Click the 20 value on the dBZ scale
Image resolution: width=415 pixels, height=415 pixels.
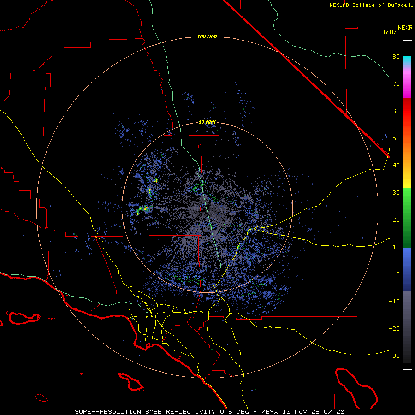tap(396, 220)
